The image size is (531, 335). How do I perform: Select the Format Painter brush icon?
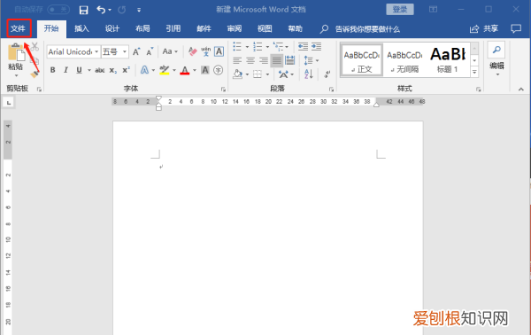pos(35,74)
